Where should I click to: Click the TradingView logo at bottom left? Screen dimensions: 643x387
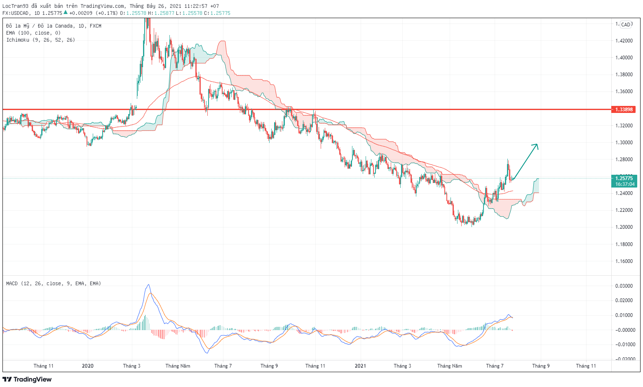click(x=27, y=379)
